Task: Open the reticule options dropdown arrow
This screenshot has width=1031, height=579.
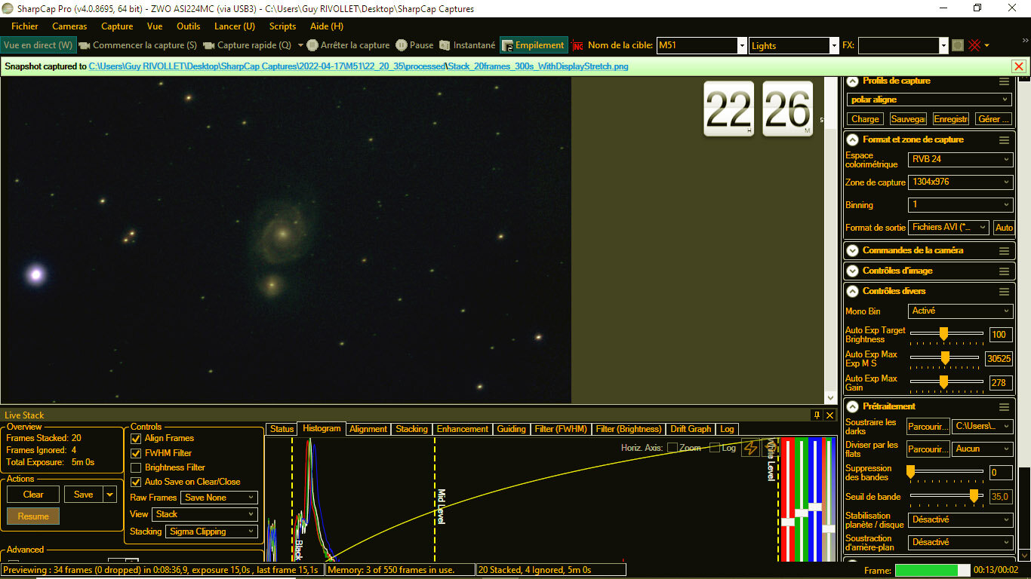Action: coord(986,46)
